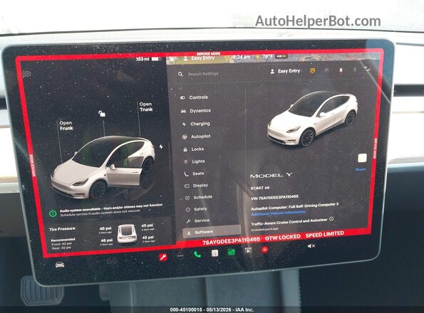The width and height of the screenshot is (424, 313).
Task: Tap the 78°F weather temperature
Action: (267, 56)
